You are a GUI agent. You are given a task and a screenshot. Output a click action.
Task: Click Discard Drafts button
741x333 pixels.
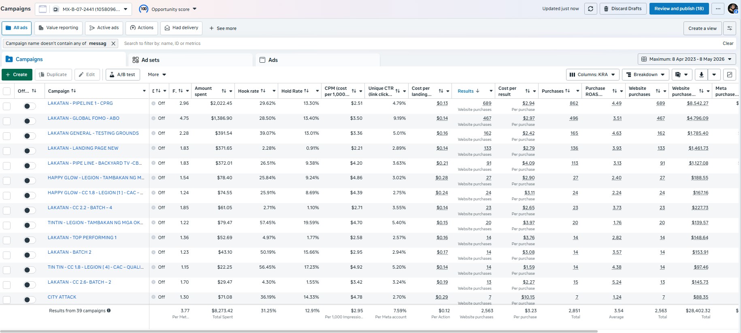click(623, 8)
